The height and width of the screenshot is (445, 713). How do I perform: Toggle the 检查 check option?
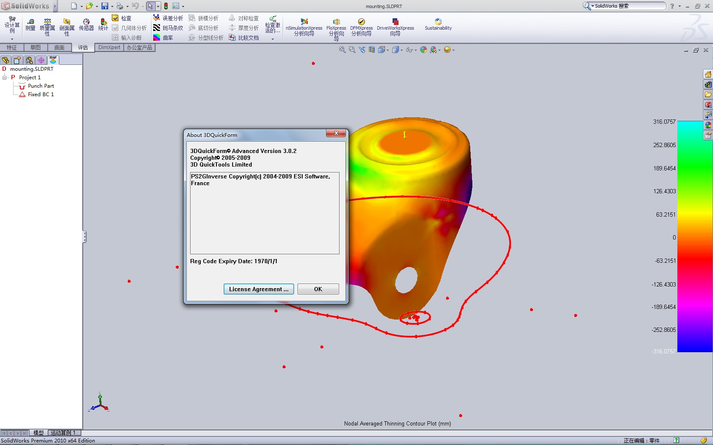pyautogui.click(x=122, y=18)
